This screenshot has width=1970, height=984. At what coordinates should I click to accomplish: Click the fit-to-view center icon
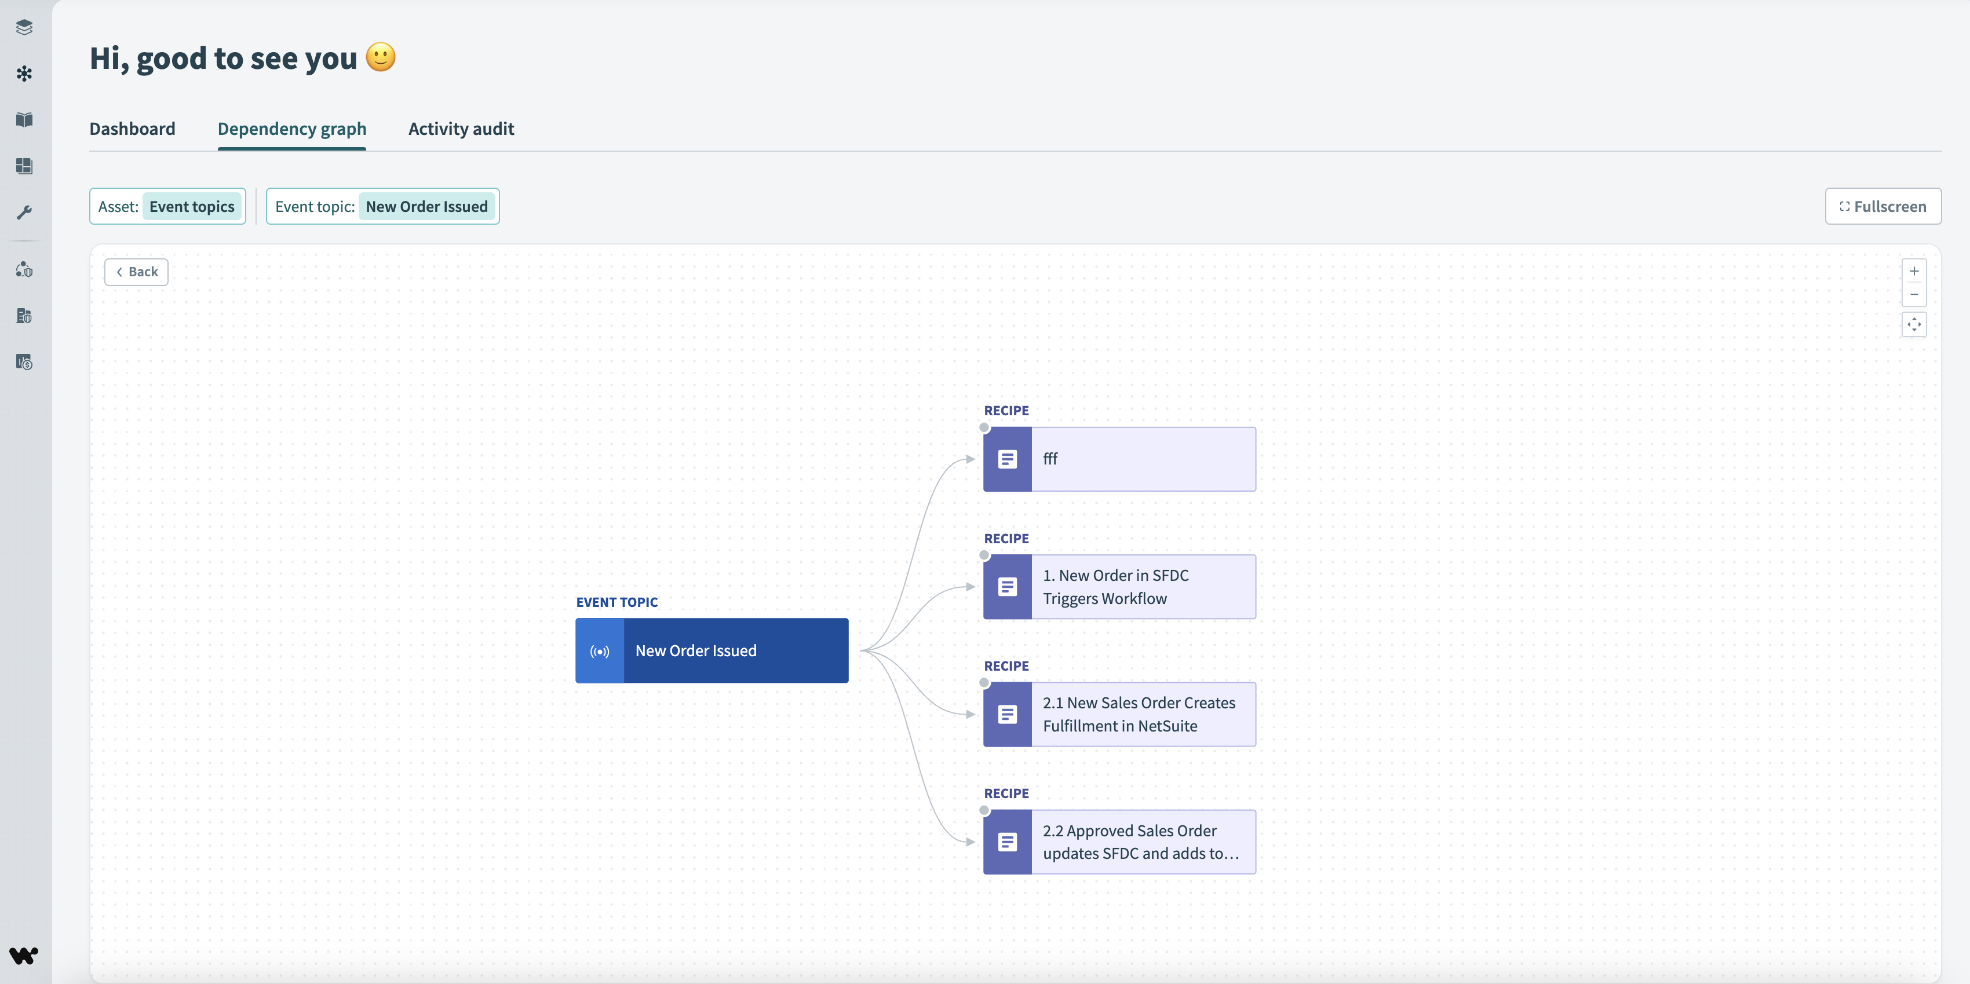coord(1913,324)
